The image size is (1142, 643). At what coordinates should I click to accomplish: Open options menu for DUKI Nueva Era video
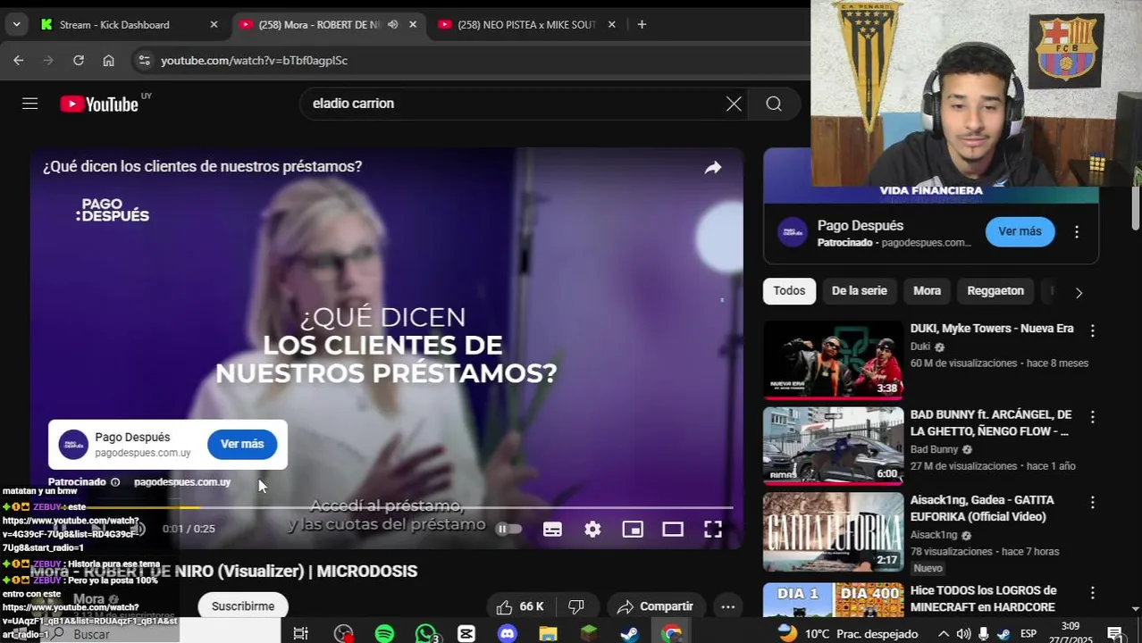(1092, 330)
